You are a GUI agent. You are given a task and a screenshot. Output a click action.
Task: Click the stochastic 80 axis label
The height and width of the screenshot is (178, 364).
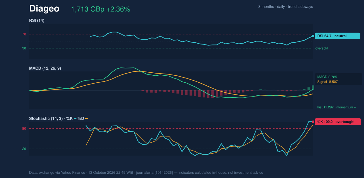pos(24,129)
